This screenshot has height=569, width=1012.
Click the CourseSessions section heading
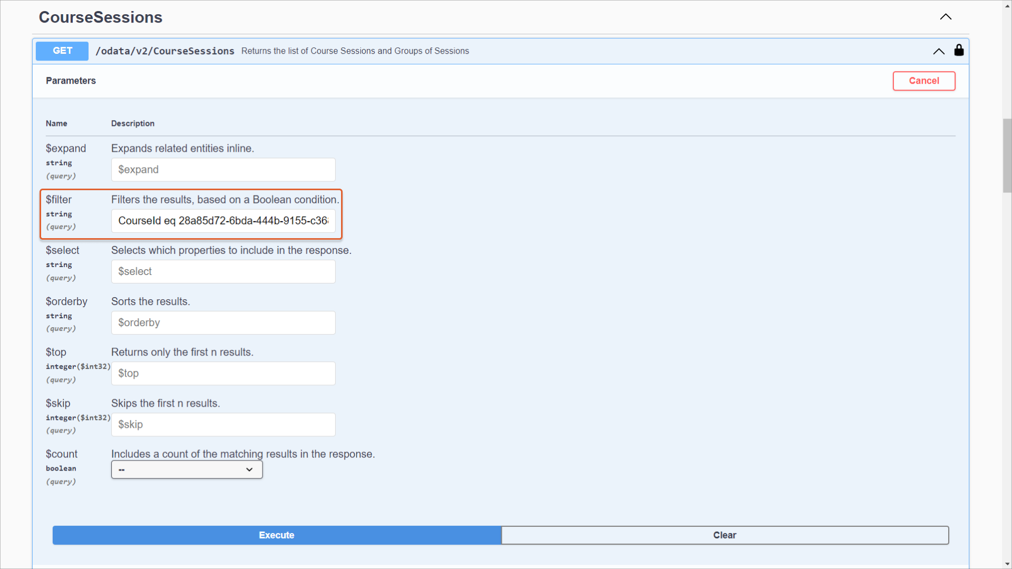101,17
